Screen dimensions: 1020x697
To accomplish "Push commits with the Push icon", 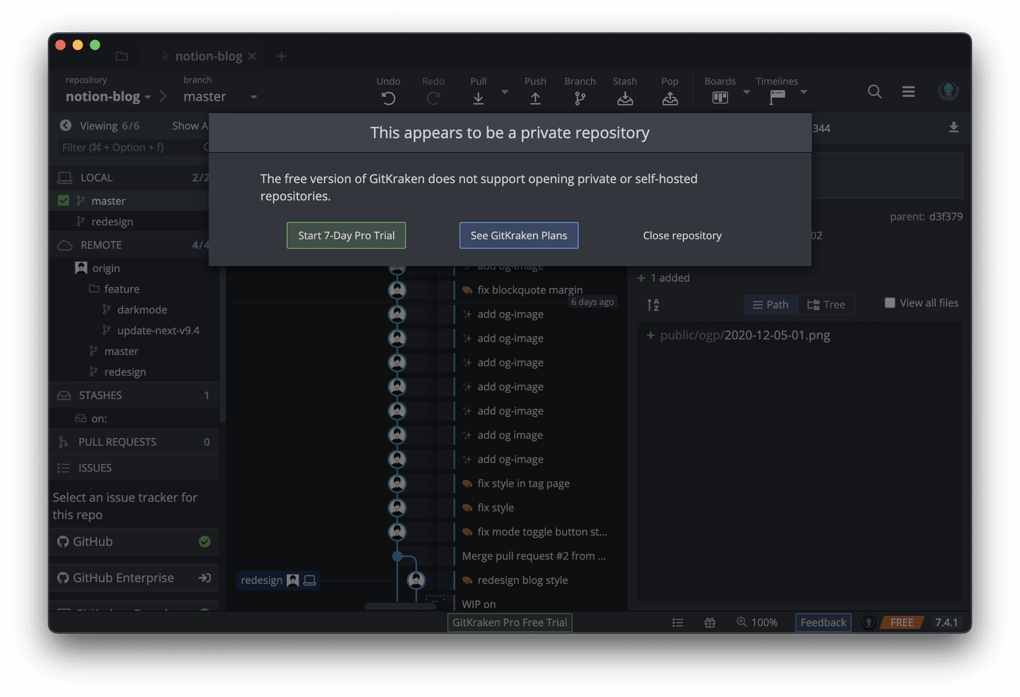I will coord(535,98).
